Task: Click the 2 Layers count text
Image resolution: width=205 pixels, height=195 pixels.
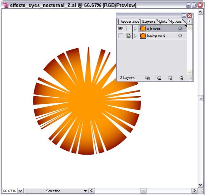Action: [127, 78]
